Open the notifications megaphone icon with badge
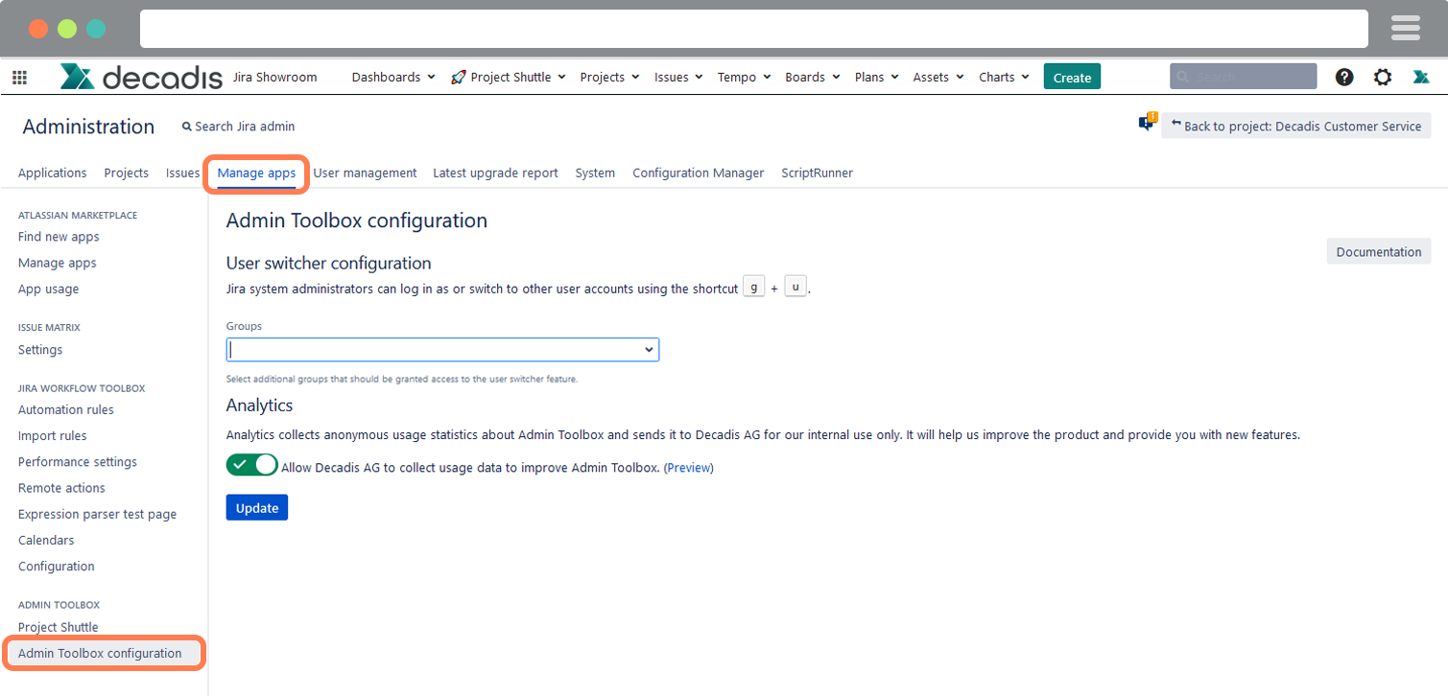This screenshot has width=1448, height=696. pyautogui.click(x=1148, y=123)
